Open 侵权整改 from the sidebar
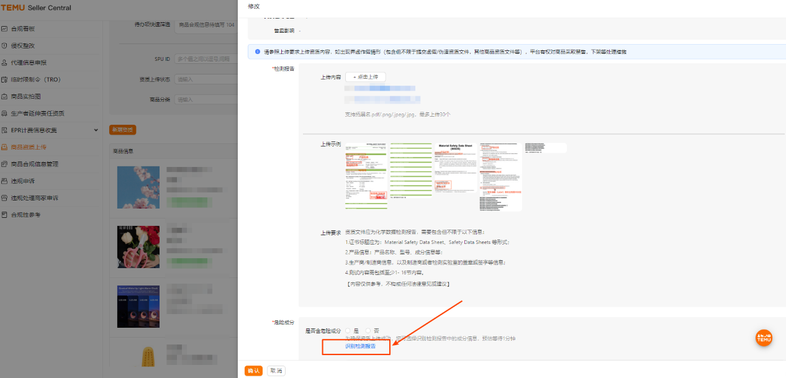 tap(28, 45)
